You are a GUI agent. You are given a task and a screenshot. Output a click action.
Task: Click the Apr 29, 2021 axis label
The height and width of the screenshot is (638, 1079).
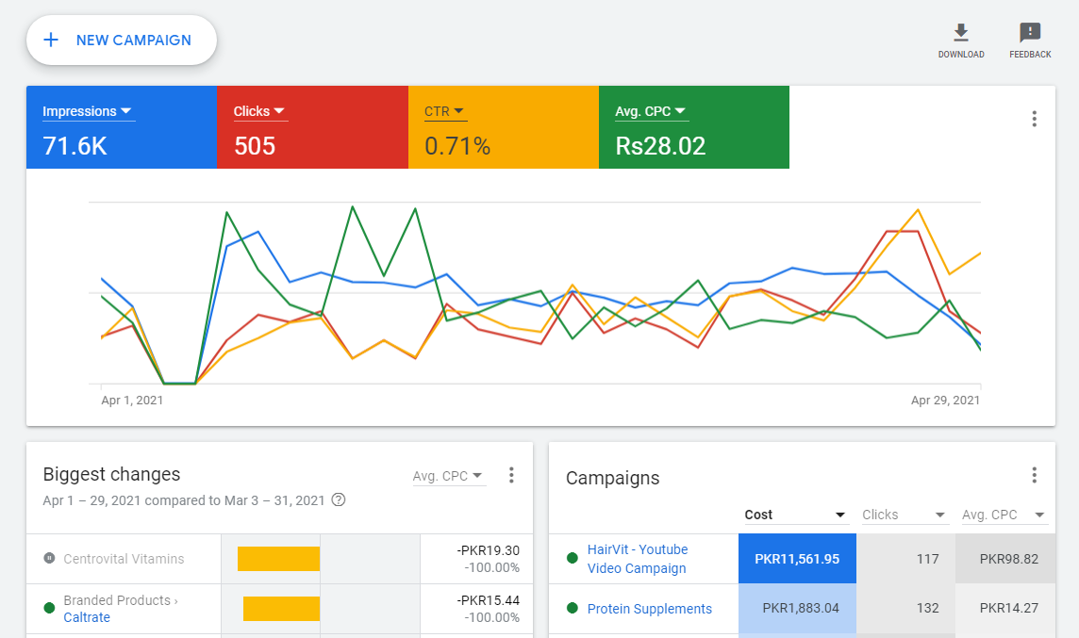(x=945, y=401)
